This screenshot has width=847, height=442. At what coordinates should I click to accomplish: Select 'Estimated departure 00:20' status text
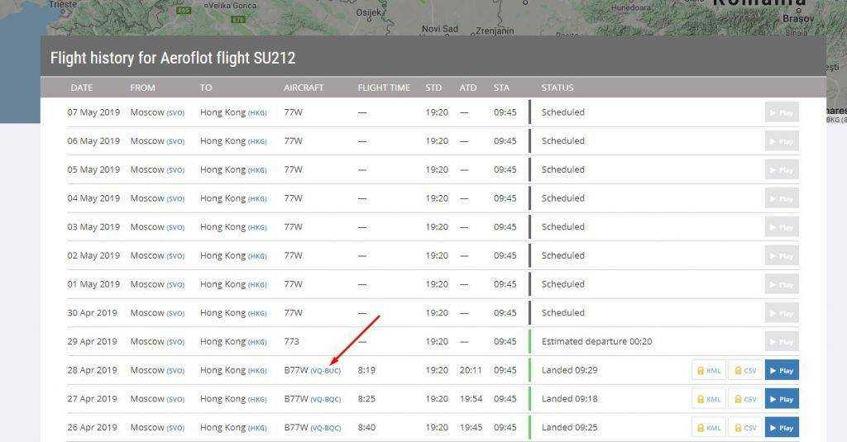click(x=597, y=341)
